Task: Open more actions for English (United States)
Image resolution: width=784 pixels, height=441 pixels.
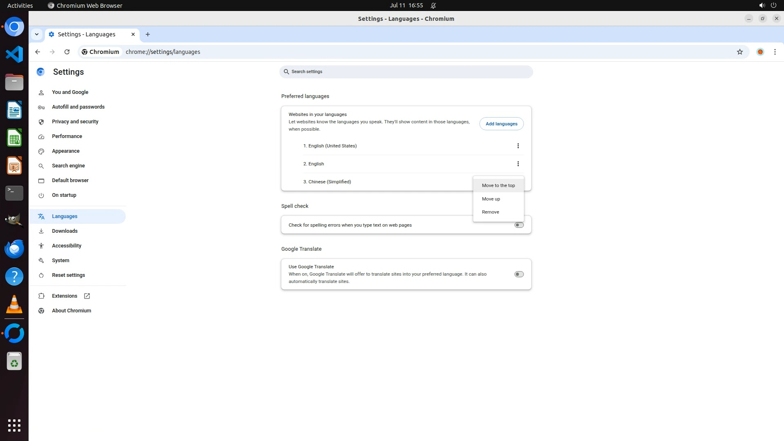Action: point(518,146)
